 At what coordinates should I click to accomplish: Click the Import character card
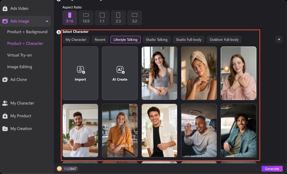pos(80,73)
